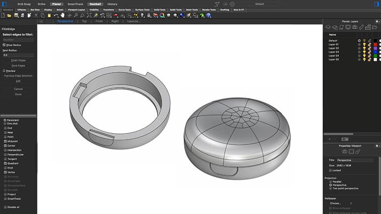381x214 pixels.
Task: Enable the Show Radius checkbox
Action: (x=4, y=45)
